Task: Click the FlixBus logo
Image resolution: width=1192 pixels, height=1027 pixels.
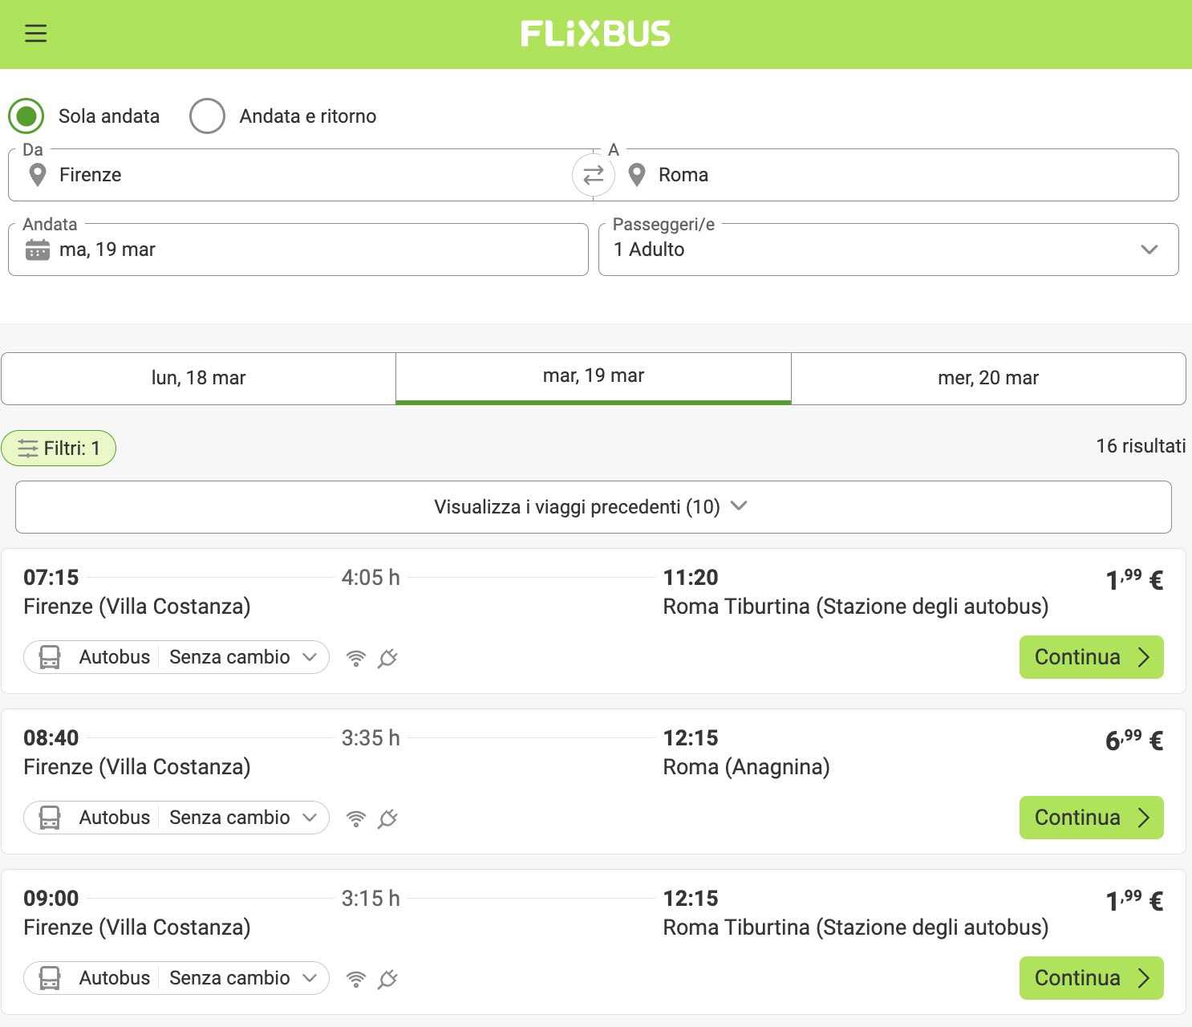Action: (595, 34)
